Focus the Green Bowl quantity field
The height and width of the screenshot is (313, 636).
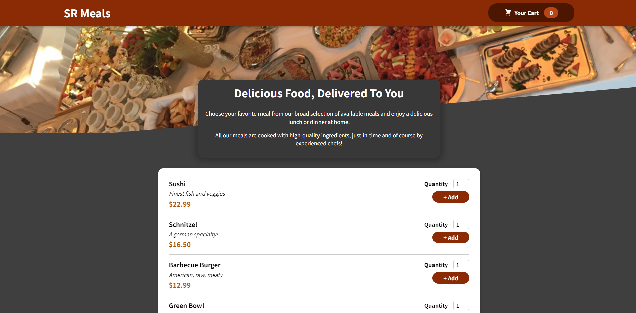(461, 306)
